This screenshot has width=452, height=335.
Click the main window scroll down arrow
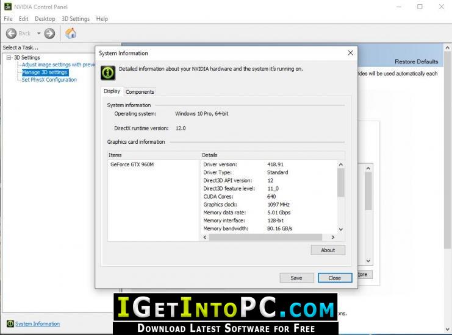[447, 329]
